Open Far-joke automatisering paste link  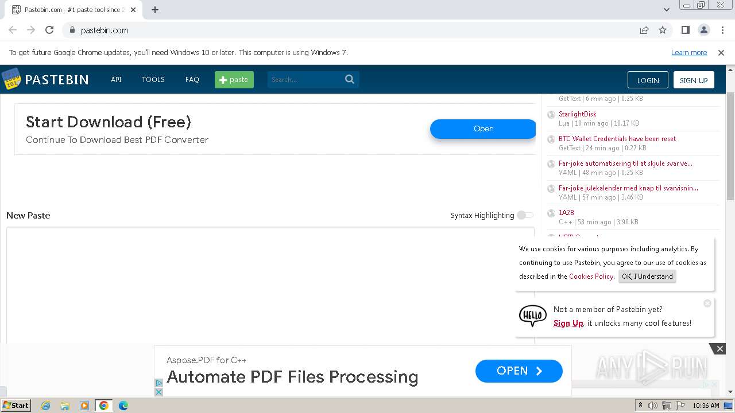pyautogui.click(x=625, y=163)
